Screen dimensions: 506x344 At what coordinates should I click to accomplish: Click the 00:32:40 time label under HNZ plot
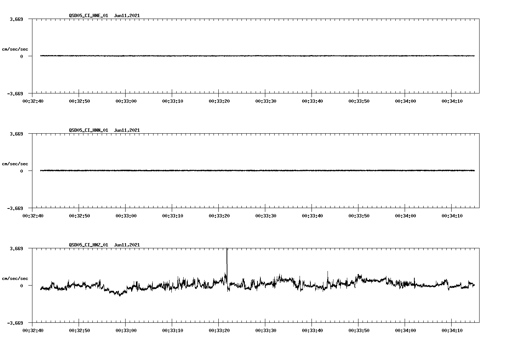pos(33,330)
